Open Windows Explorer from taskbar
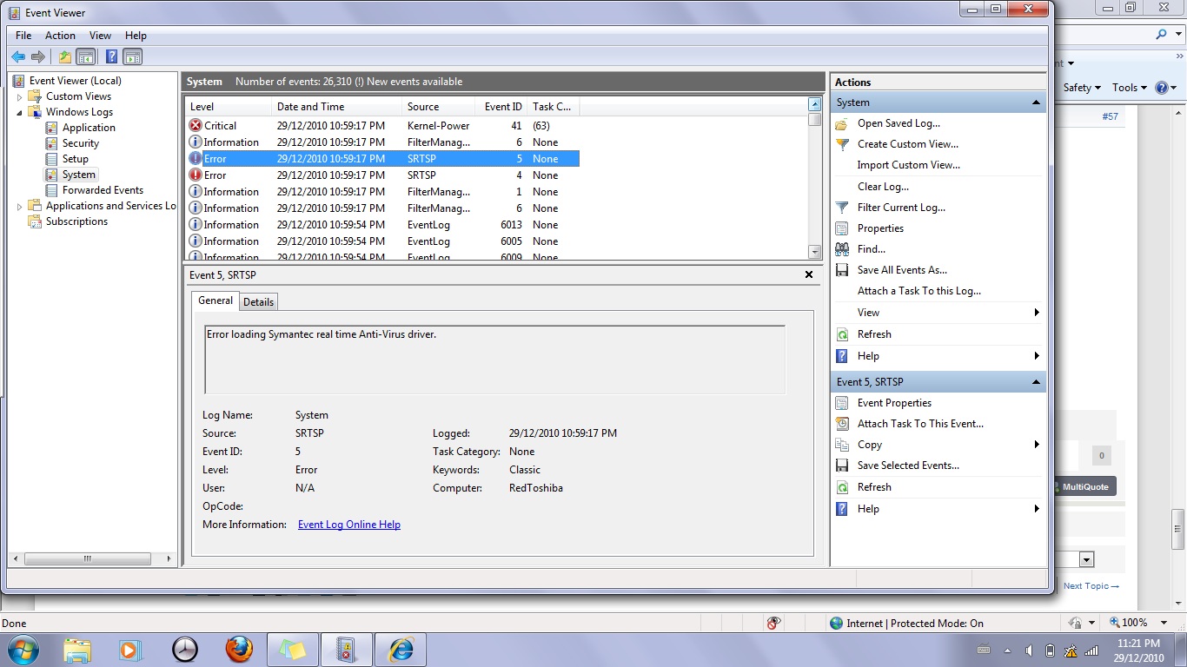The width and height of the screenshot is (1187, 667). (77, 650)
